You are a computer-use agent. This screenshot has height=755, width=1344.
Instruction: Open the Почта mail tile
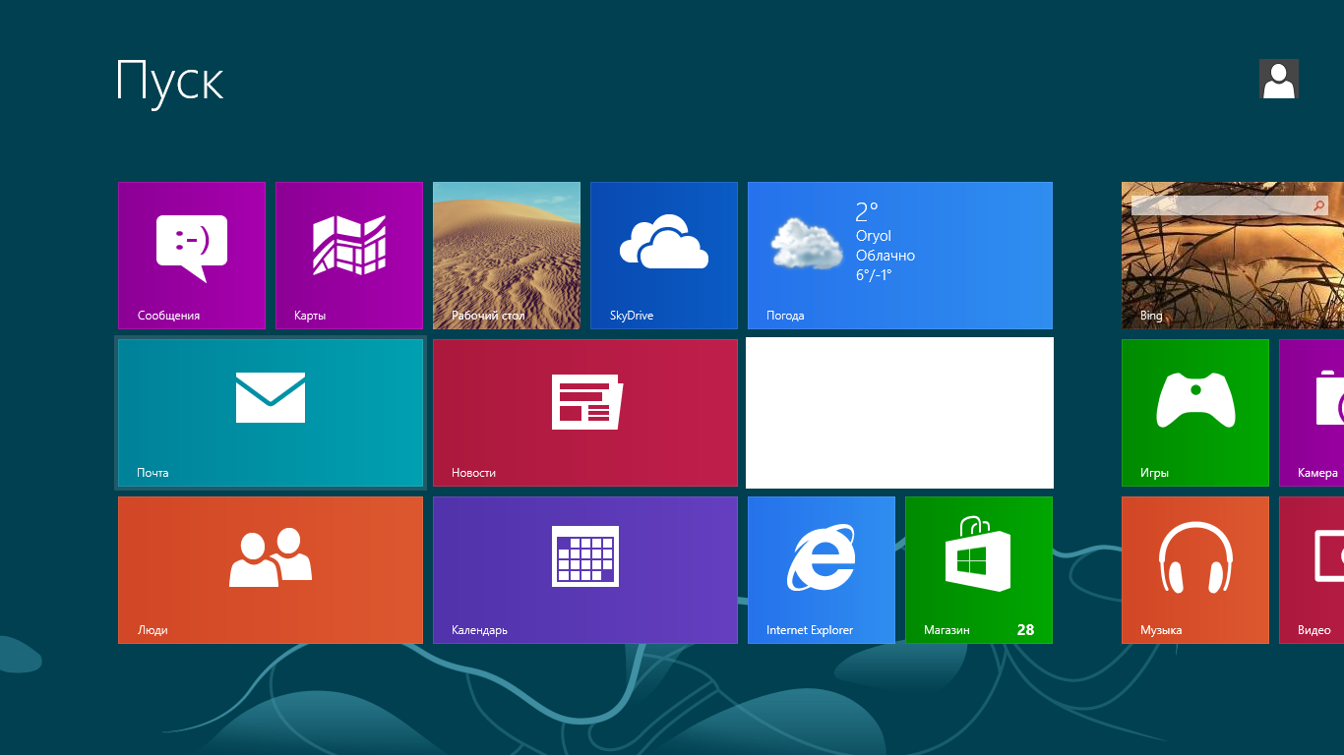tap(271, 413)
